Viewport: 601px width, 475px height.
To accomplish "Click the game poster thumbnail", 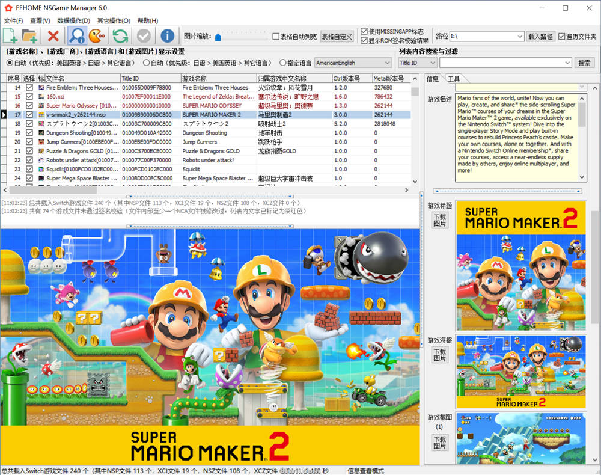I will [x=521, y=372].
